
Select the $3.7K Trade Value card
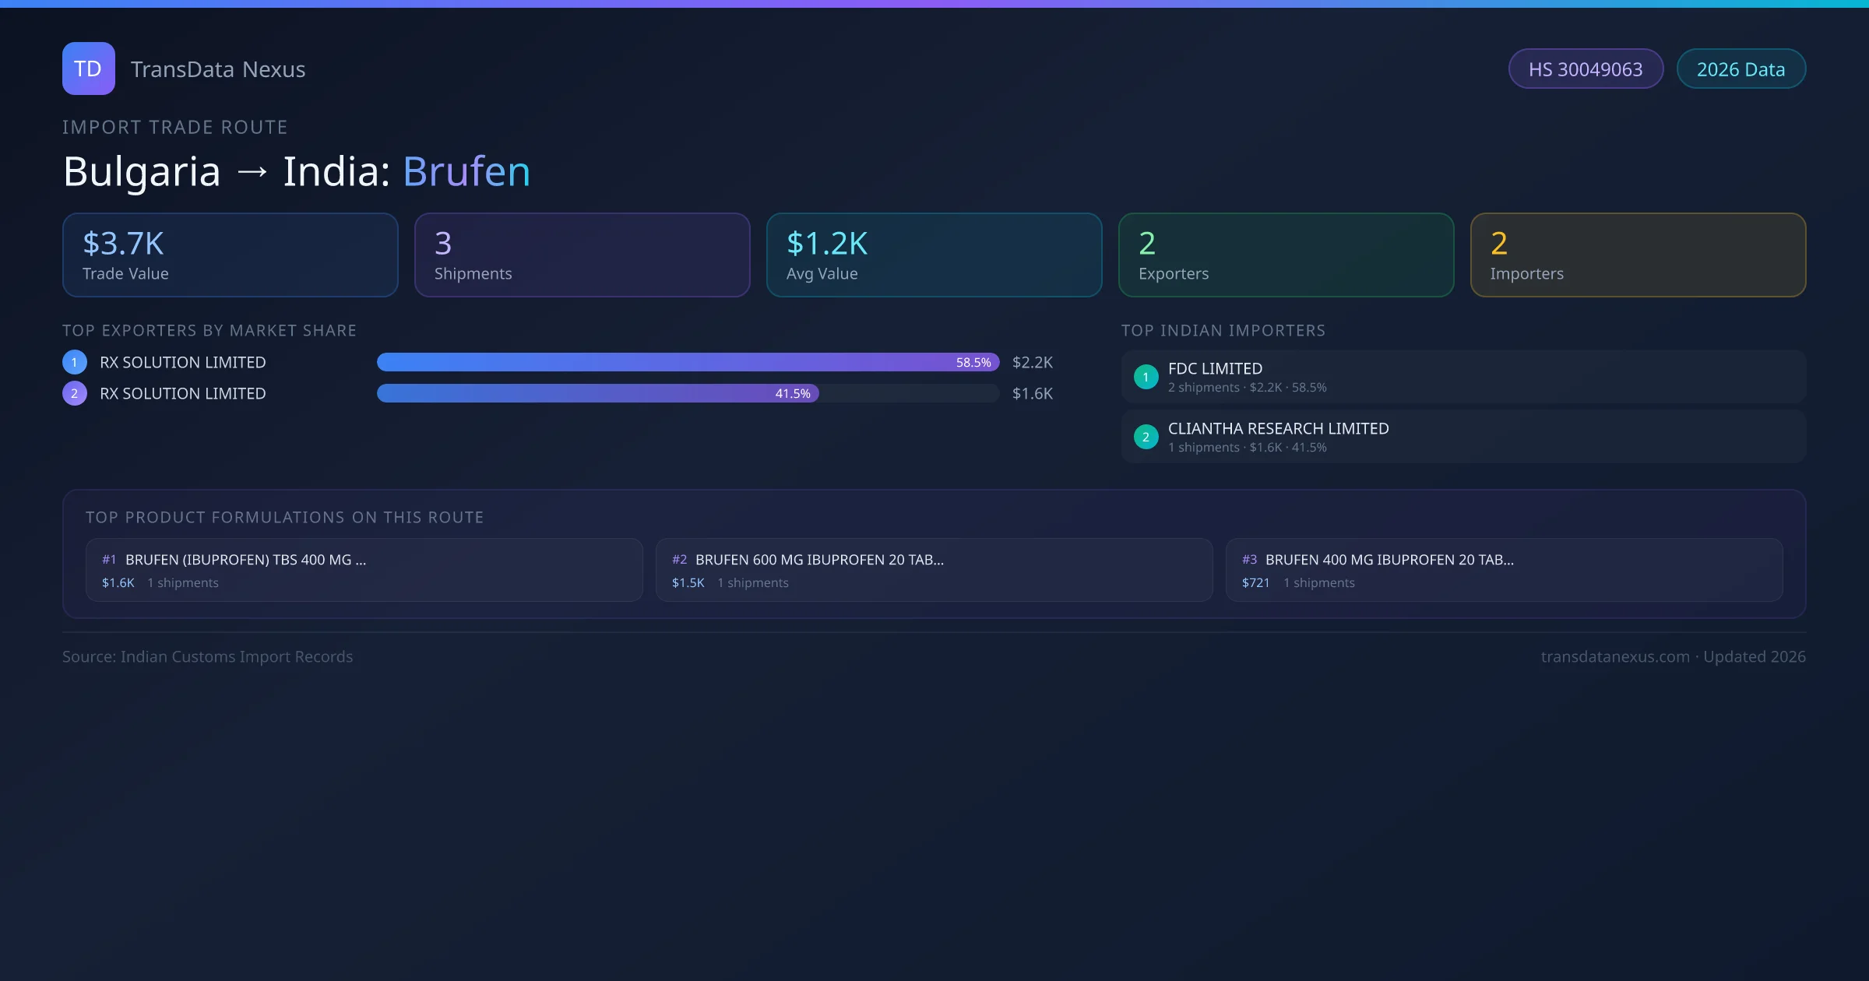(230, 255)
